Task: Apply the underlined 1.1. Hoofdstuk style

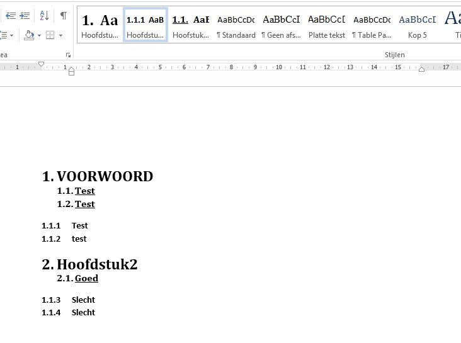Action: (190, 25)
